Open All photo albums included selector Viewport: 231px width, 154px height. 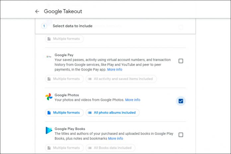113,113
